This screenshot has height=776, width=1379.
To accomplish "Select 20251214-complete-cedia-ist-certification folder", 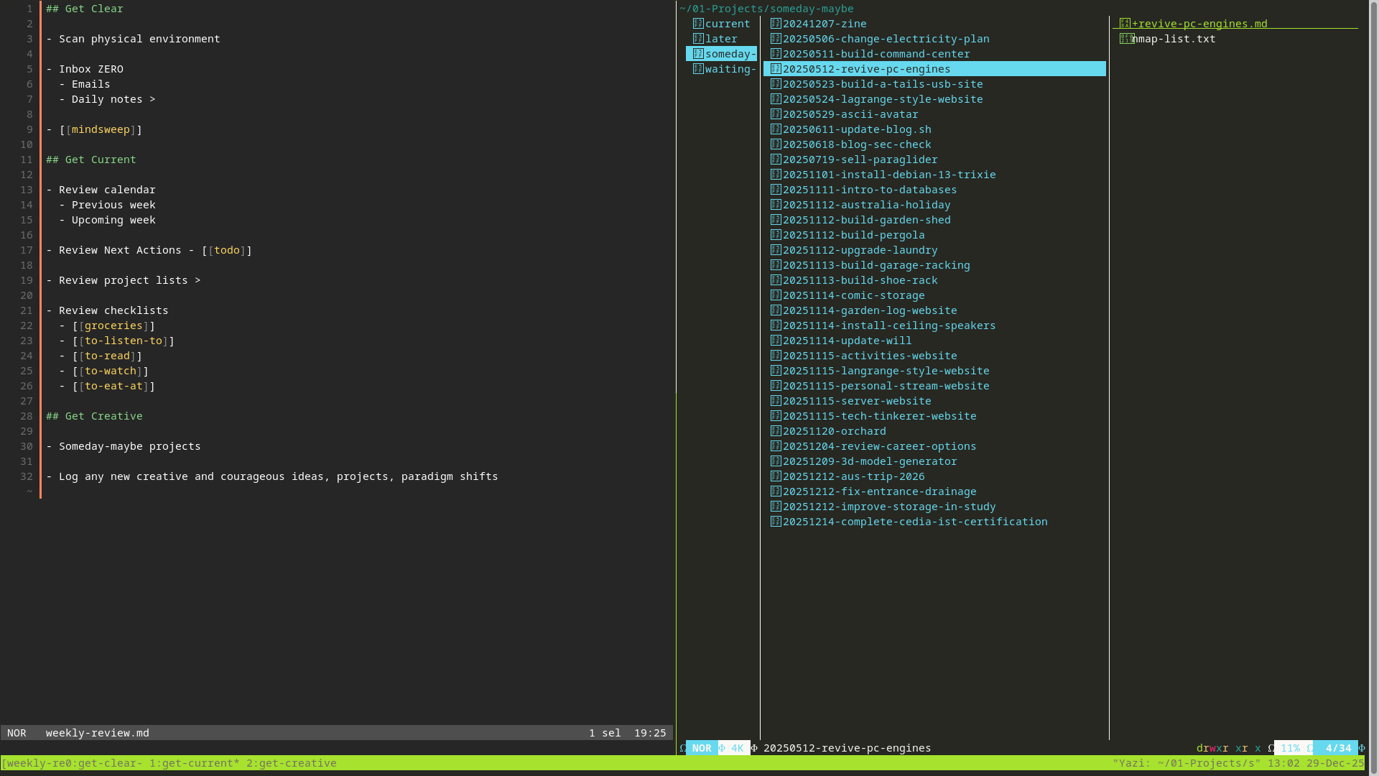I will pos(914,522).
